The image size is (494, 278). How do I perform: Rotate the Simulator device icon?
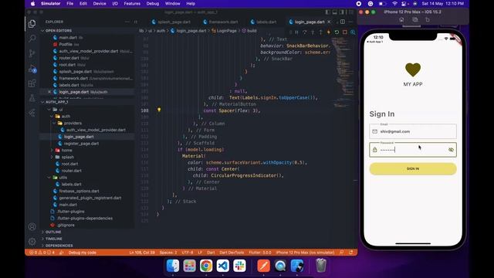pos(428,19)
